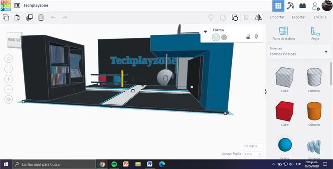Toggle shape visibility lightbulb icon
Image resolution: width=333 pixels, height=169 pixels.
click(x=256, y=37)
